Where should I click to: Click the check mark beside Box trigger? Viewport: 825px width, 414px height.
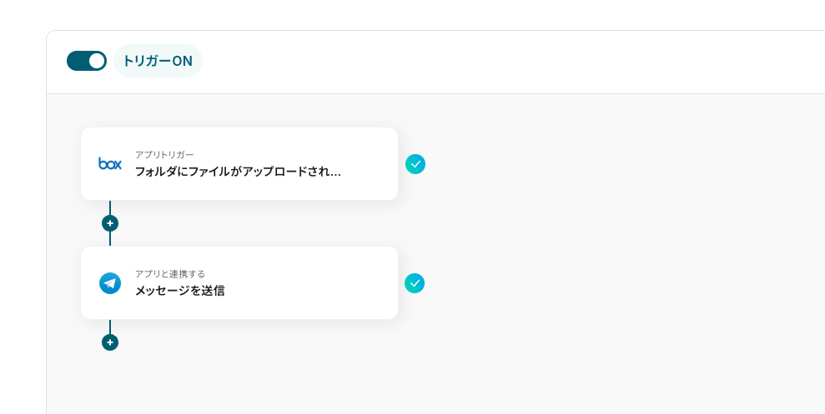click(x=415, y=164)
